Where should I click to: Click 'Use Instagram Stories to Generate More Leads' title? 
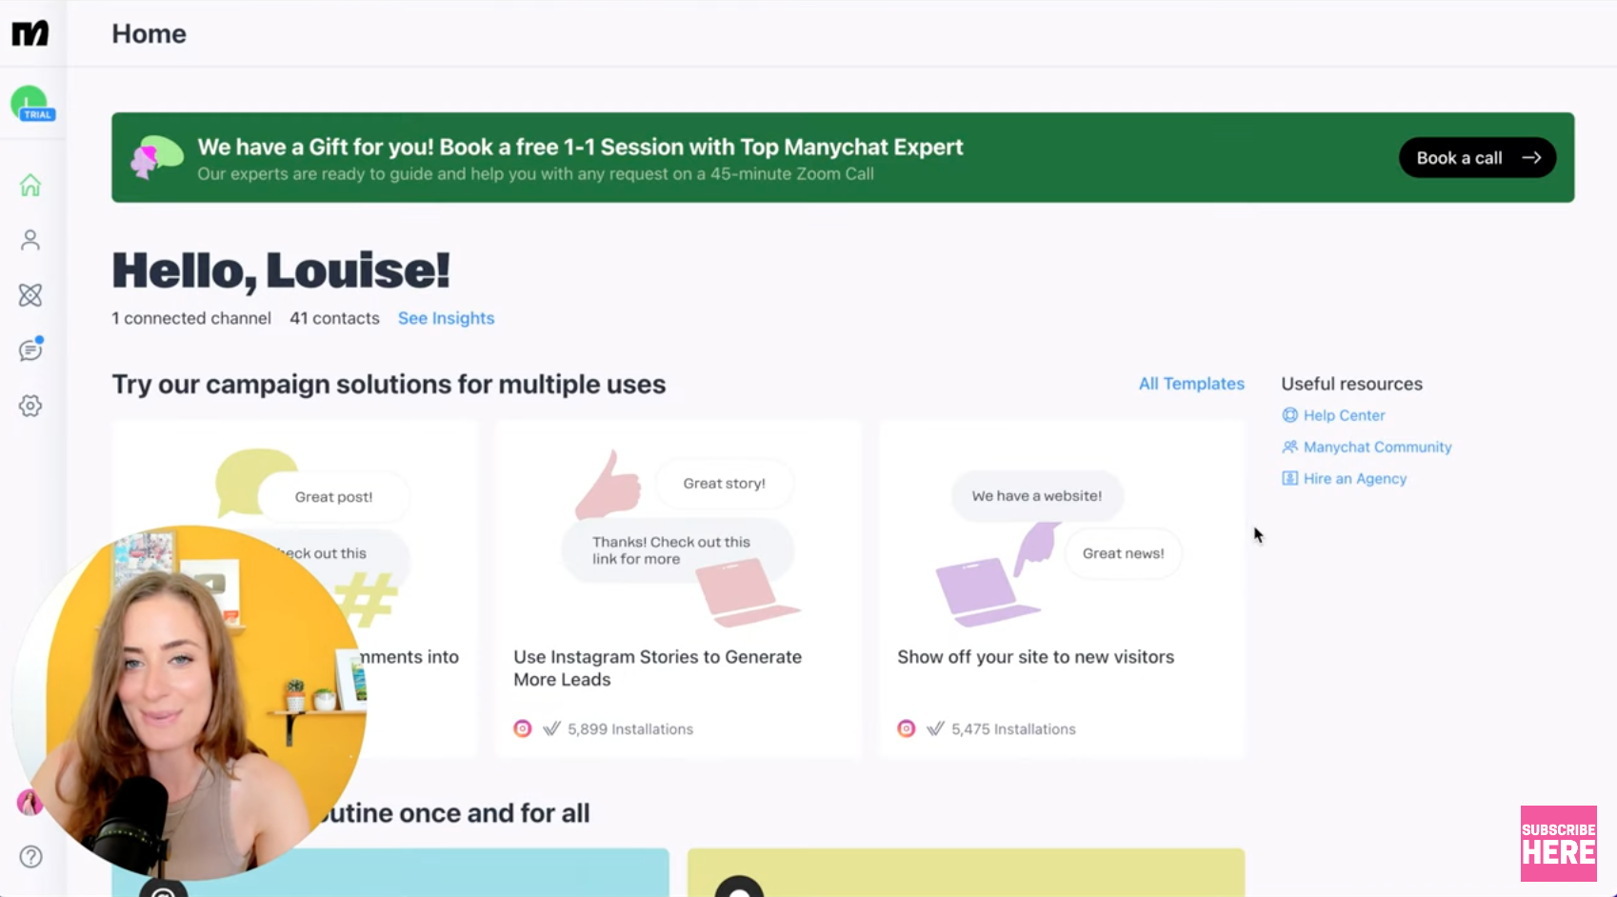point(657,668)
